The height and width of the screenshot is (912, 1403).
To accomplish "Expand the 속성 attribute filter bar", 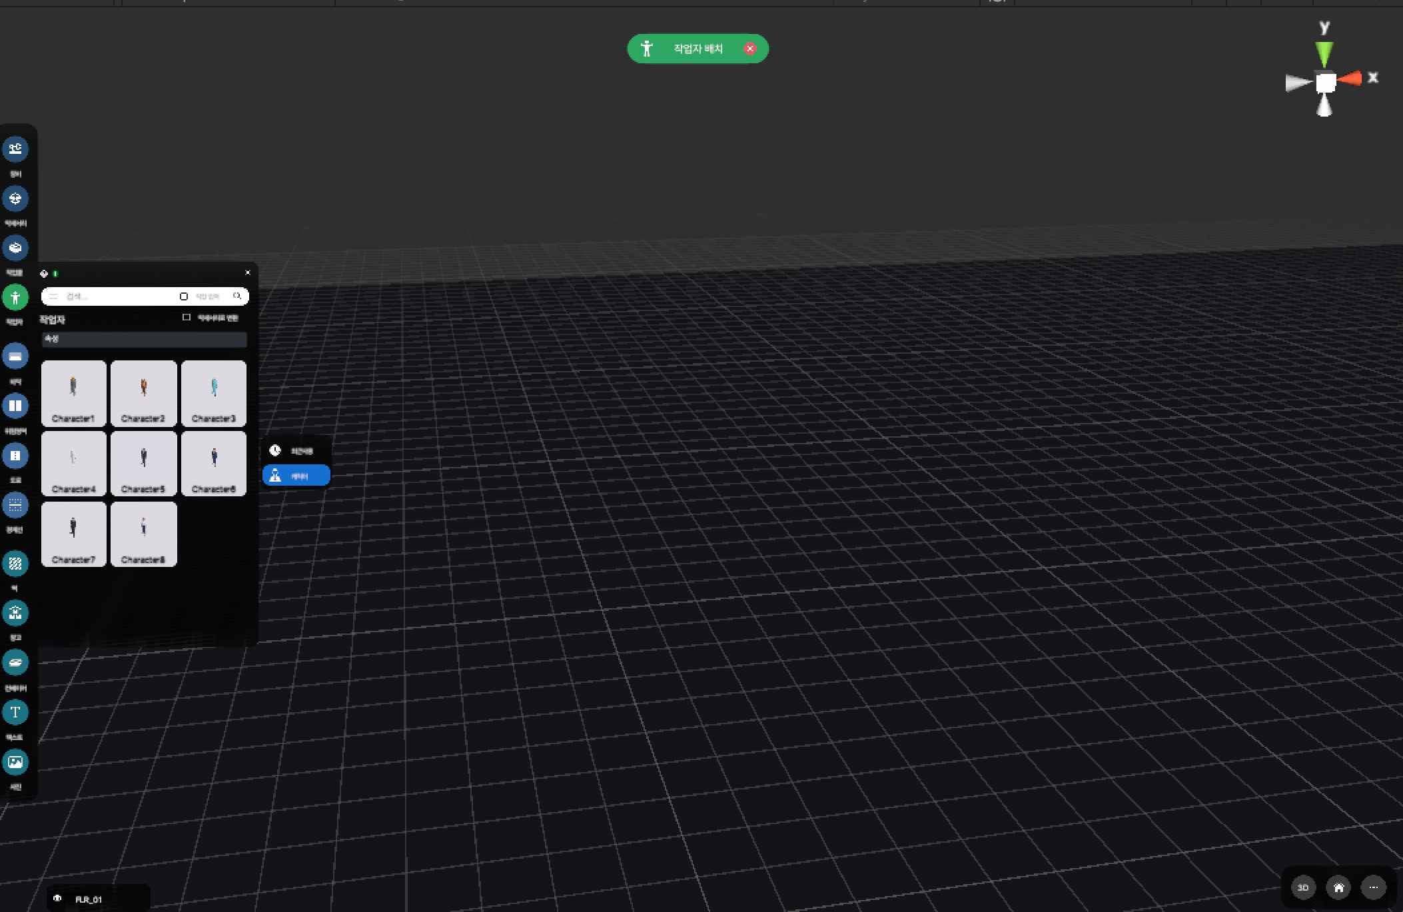I will [144, 339].
